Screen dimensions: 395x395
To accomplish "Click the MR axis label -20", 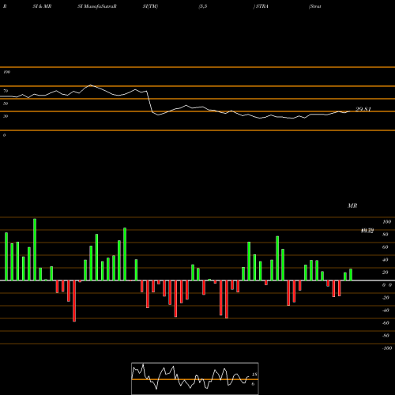I will (386, 298).
